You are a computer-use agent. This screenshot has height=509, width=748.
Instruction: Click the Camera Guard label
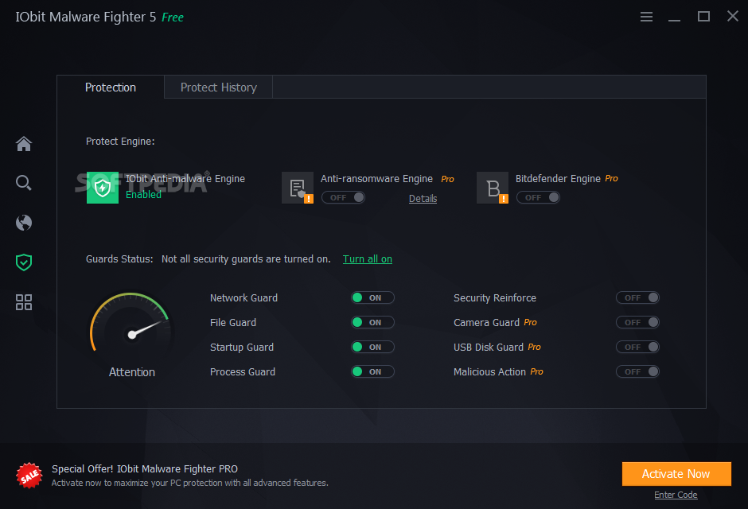pos(486,323)
